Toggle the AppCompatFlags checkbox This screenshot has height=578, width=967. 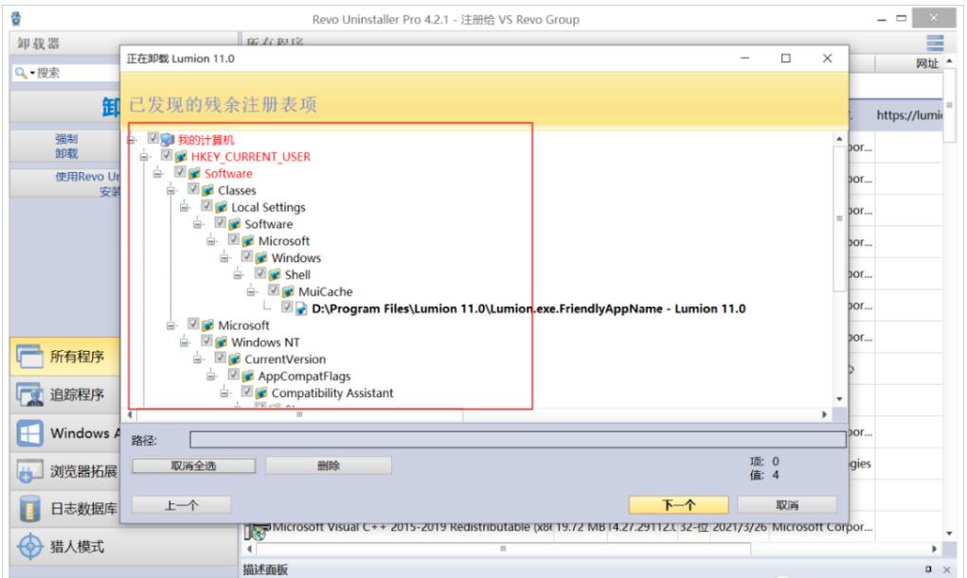tap(234, 374)
